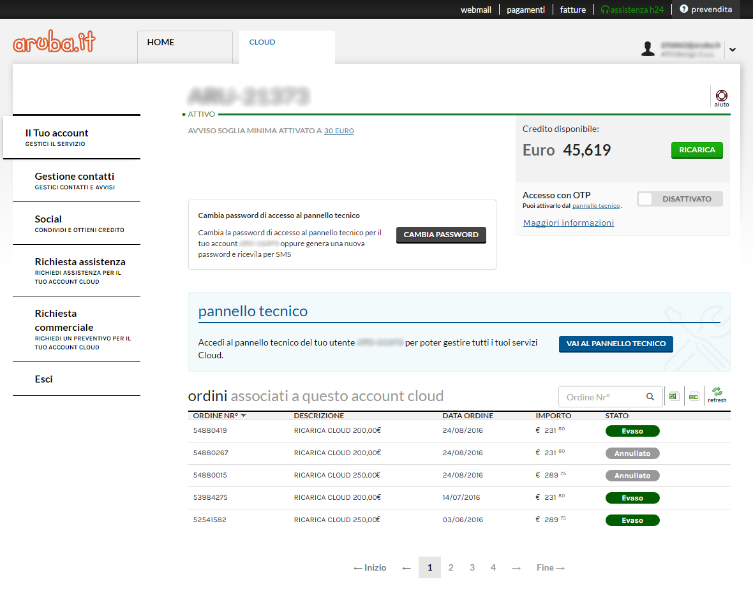Open fatture in top bar
This screenshot has height=591, width=753.
[x=573, y=10]
